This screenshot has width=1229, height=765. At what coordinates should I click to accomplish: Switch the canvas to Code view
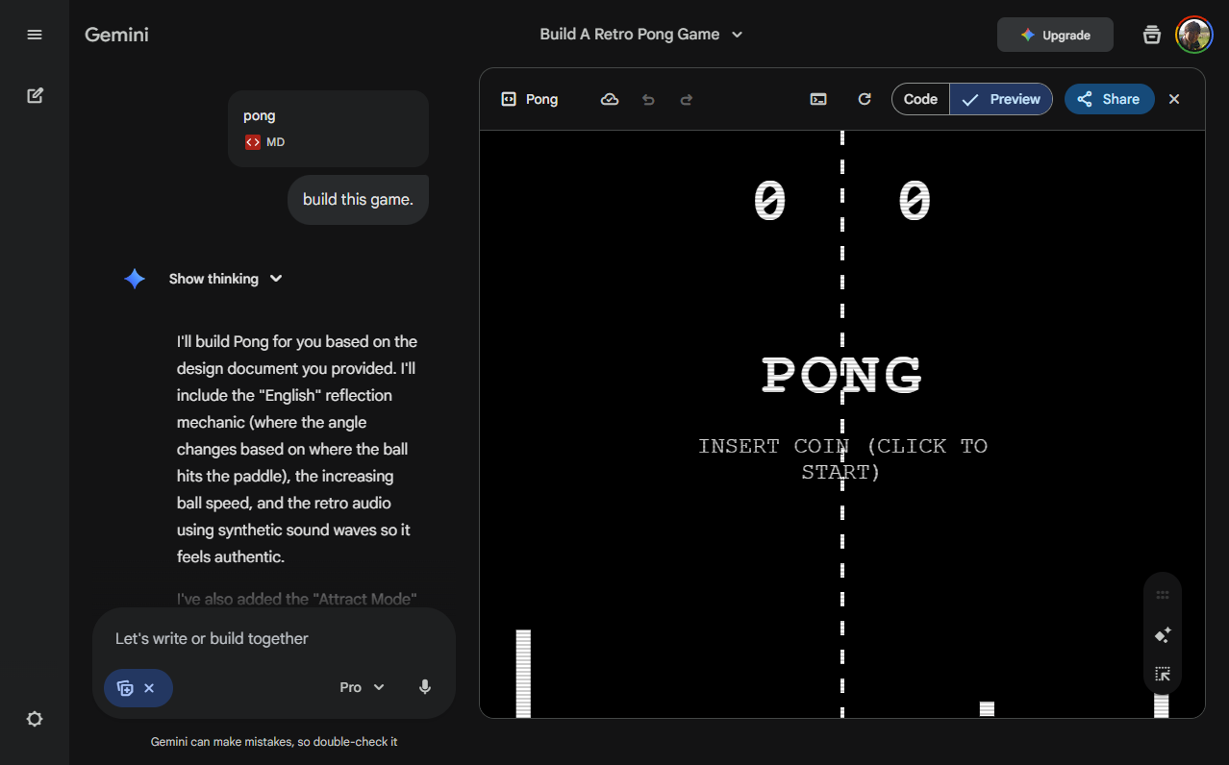tap(920, 99)
